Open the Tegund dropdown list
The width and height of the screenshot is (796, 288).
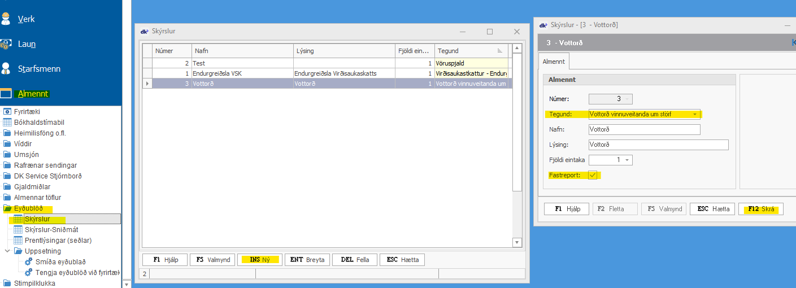point(694,114)
